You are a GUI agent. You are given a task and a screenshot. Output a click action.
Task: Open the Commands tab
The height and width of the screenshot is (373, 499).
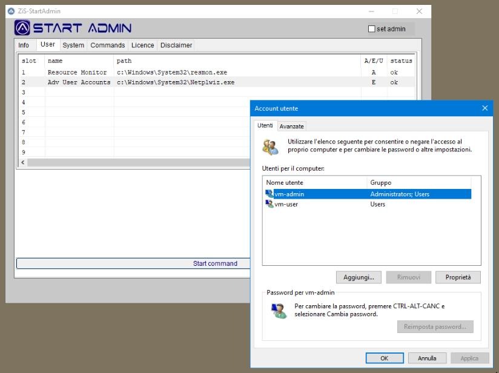pos(107,45)
